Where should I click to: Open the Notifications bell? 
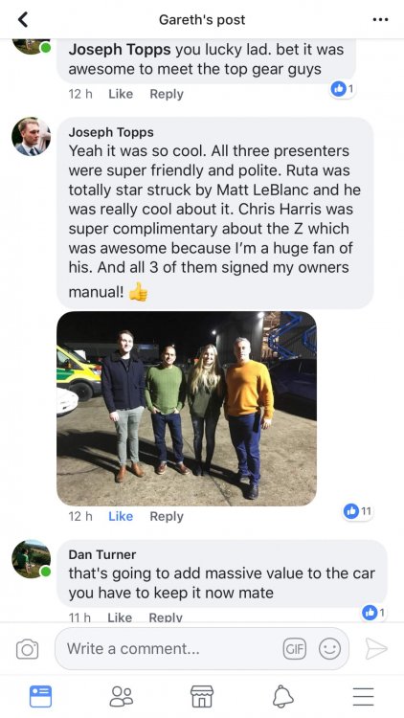[x=282, y=697]
